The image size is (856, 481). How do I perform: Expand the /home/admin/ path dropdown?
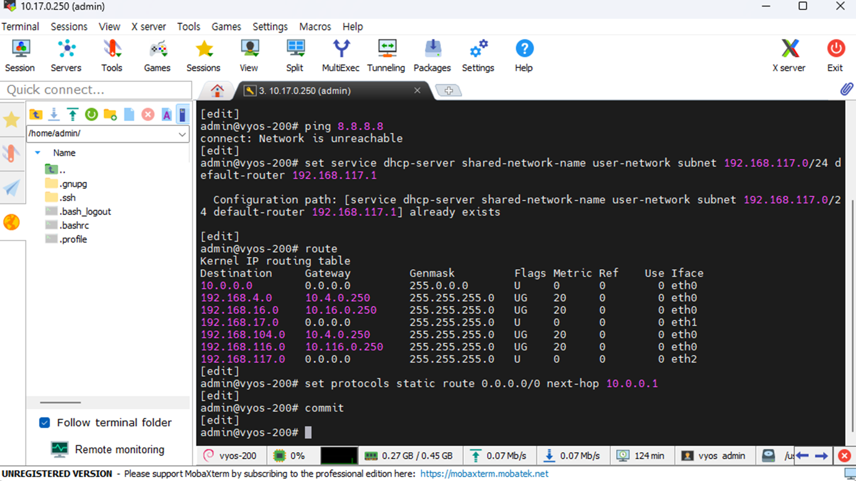(182, 134)
